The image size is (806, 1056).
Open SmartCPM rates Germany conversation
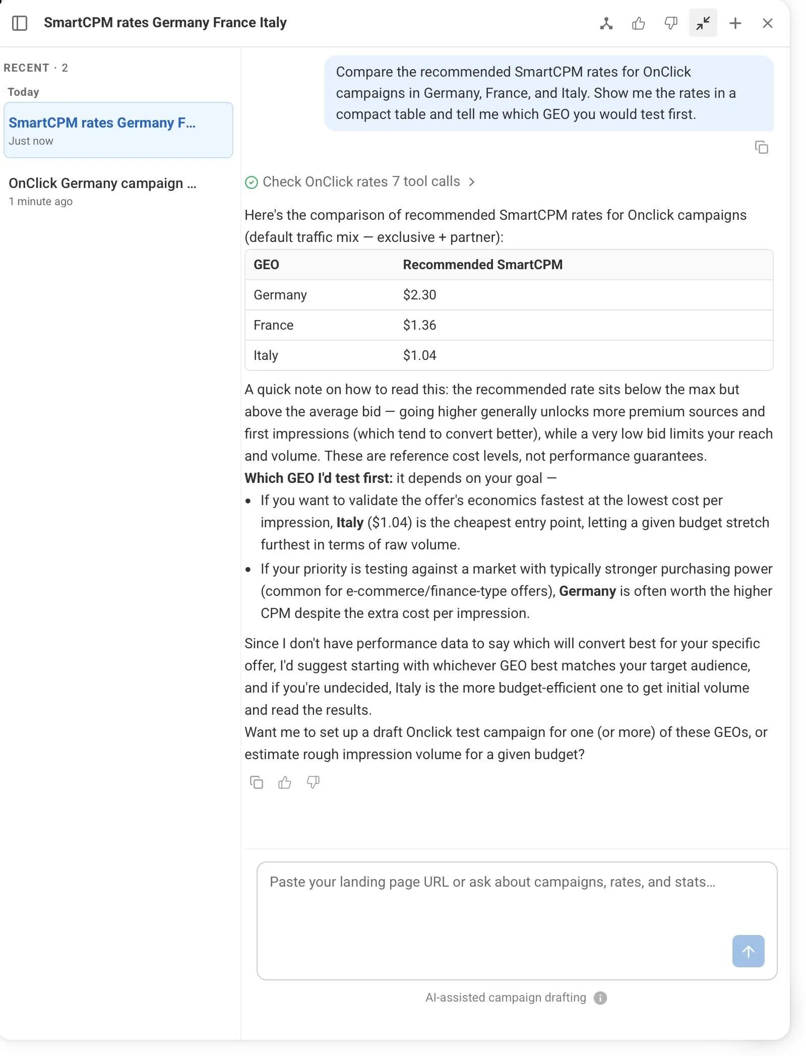click(118, 130)
